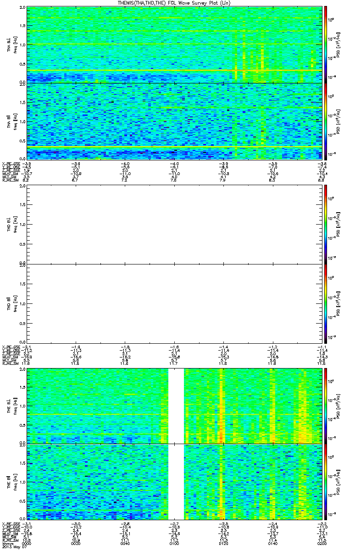Viewport: 344px width, 550px height.
Task: Click the empty THD B⊥ plot panel
Action: [x=175, y=224]
